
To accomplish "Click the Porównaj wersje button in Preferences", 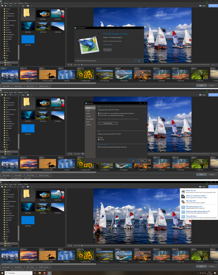I will [108, 123].
